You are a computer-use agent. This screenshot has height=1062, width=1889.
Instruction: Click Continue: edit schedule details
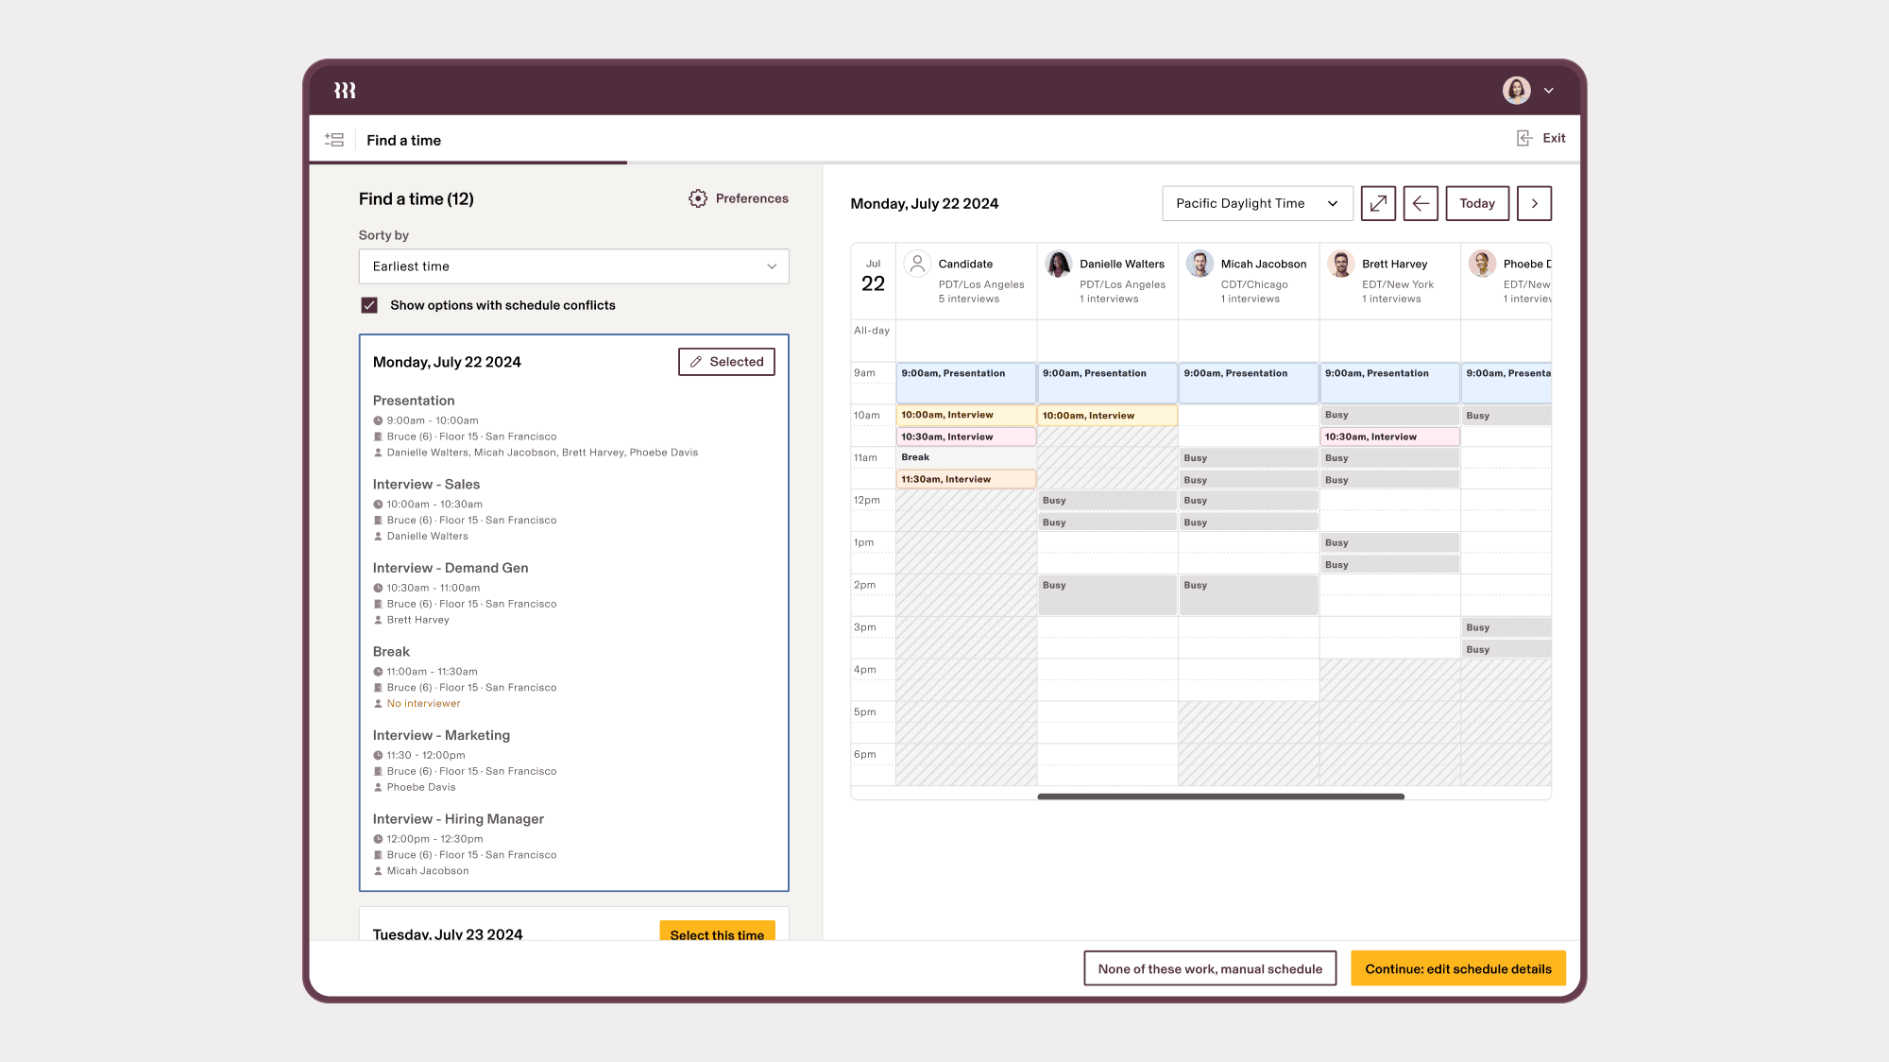tap(1457, 968)
